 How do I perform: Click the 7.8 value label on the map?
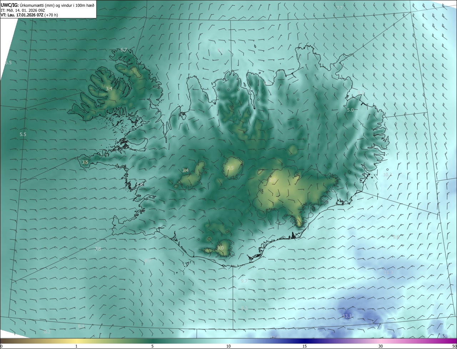click(98, 249)
